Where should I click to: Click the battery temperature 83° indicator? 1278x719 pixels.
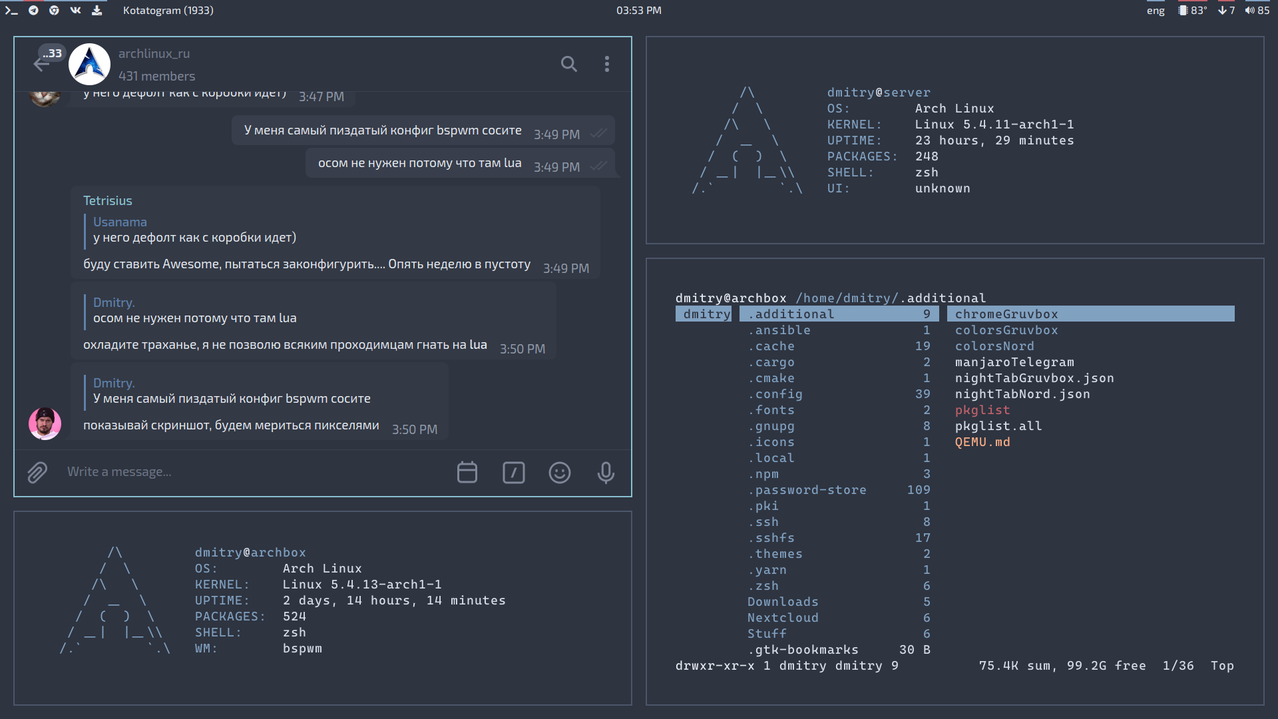(x=1192, y=11)
